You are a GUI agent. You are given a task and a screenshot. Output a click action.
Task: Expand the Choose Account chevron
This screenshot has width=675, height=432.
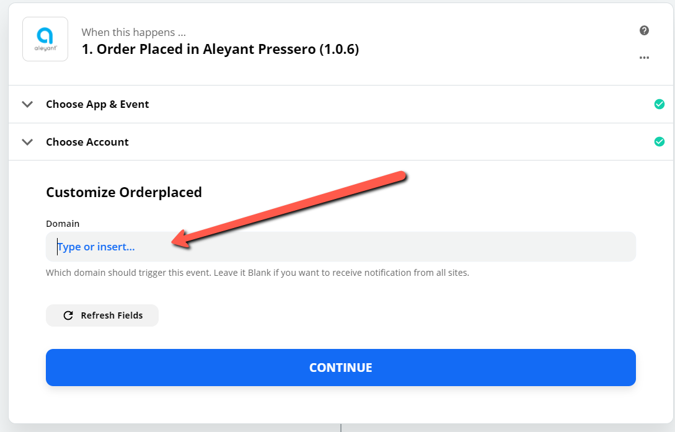27,142
